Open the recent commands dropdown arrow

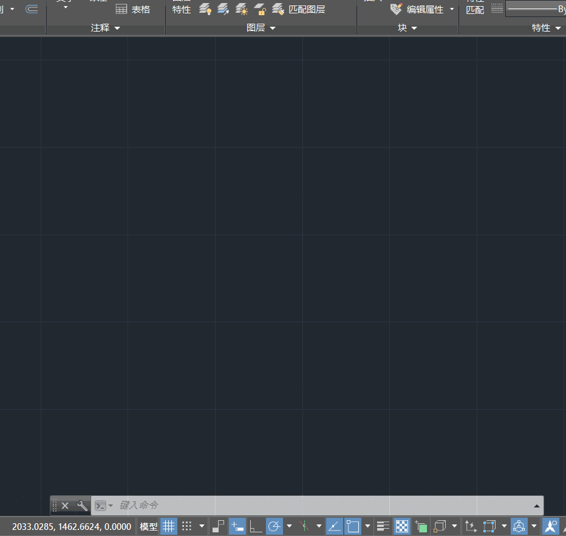[x=111, y=506]
